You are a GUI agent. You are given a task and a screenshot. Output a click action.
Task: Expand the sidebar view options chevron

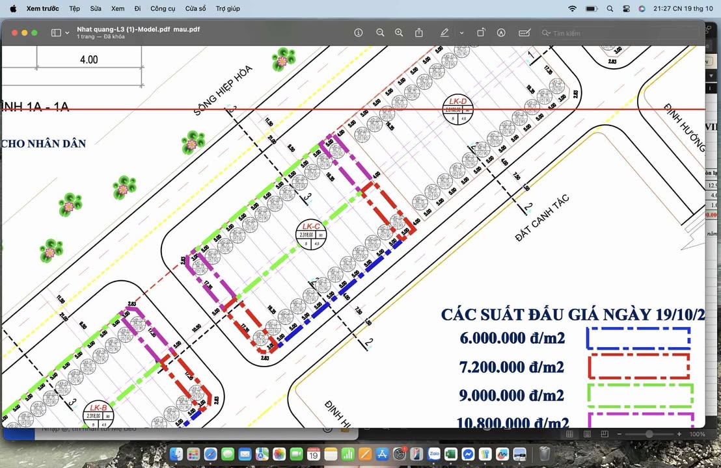67,32
